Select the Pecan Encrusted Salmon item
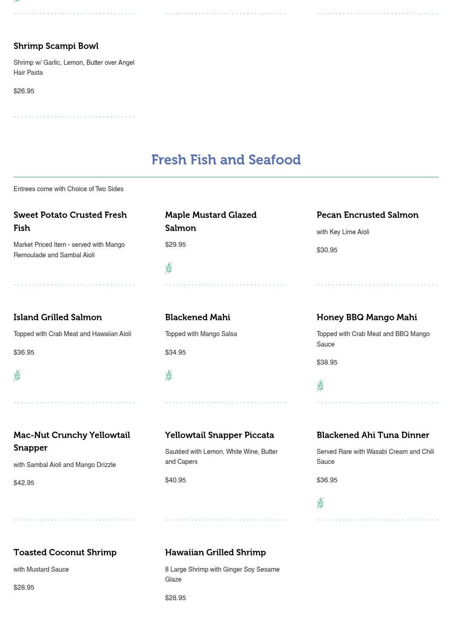The image size is (452, 621). (367, 215)
